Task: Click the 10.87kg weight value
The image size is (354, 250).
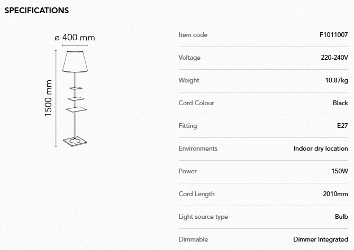Action: click(337, 80)
